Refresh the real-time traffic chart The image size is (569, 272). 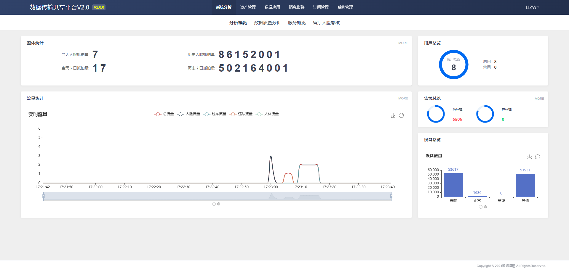pyautogui.click(x=401, y=115)
